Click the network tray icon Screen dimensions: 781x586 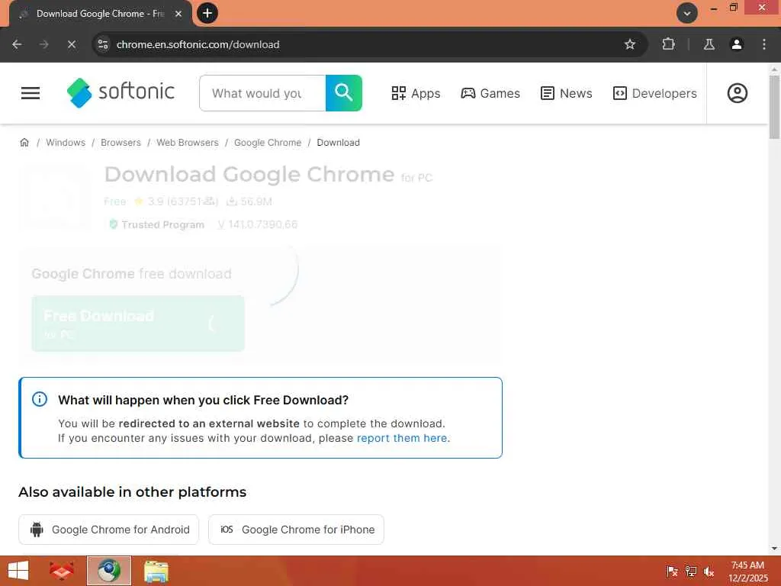coord(691,571)
